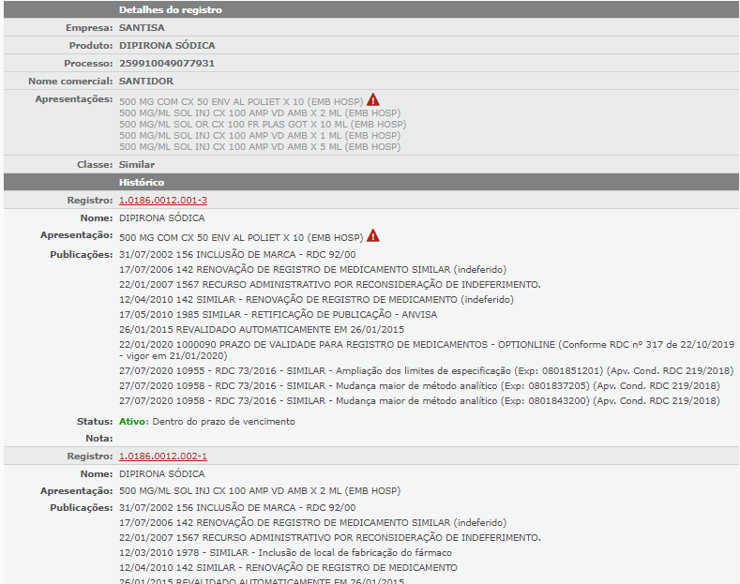Click presentation SOL INJ AMP VD AMB X 5 ML
The width and height of the screenshot is (740, 584).
coord(260,147)
